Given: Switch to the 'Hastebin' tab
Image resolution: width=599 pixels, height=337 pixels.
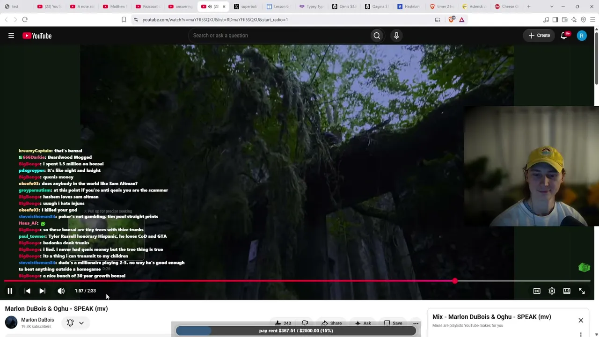Looking at the screenshot, I should click(x=409, y=7).
